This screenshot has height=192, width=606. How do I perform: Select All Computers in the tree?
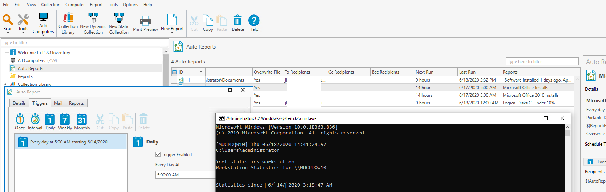point(31,60)
